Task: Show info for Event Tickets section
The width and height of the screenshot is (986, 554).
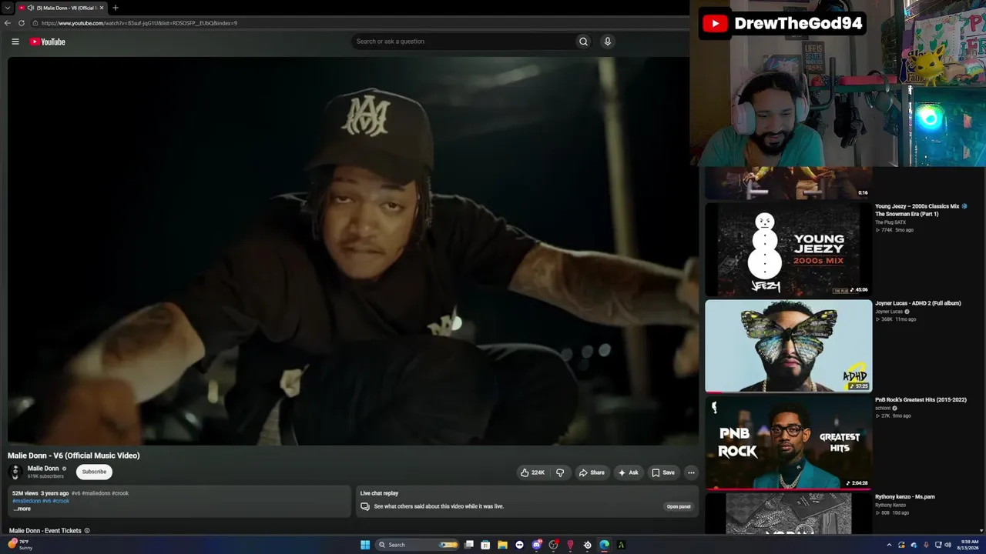Action: tap(87, 531)
